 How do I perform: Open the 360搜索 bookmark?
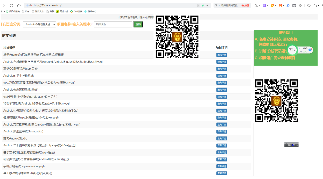76,11
